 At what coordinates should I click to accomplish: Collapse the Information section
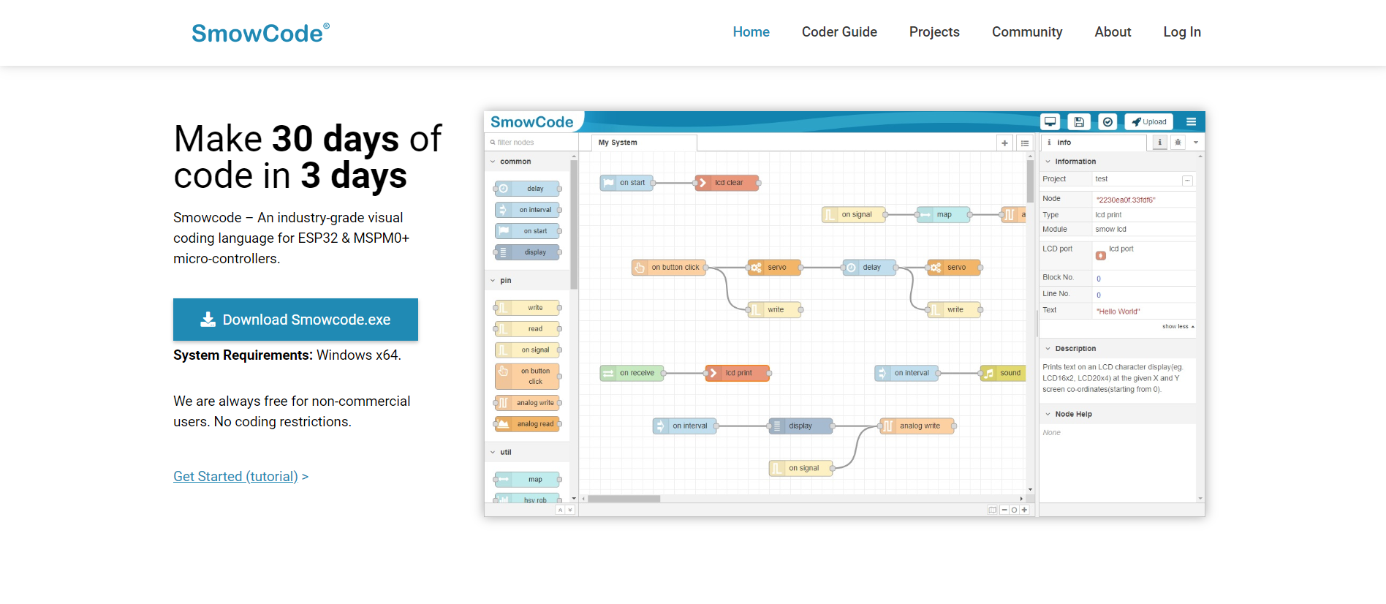coord(1117,162)
